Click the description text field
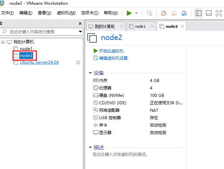Image resolution: width=224 pixels, height=169 pixels. point(120,154)
